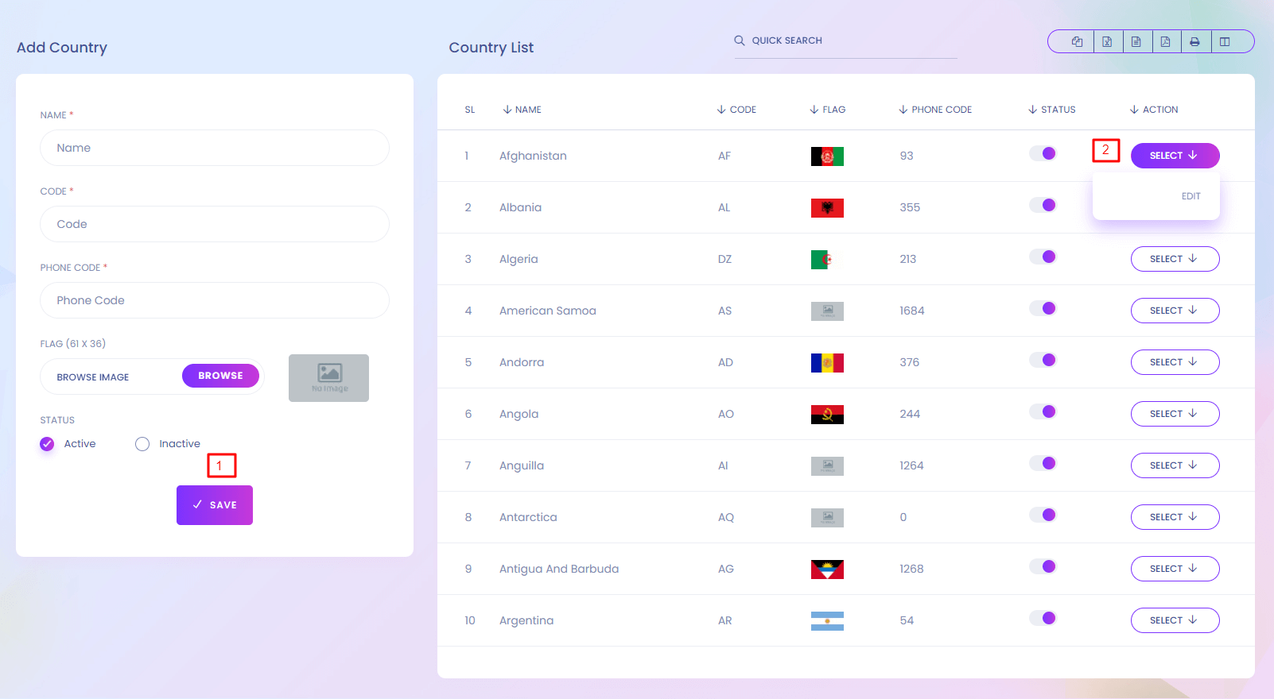Print the country list
The image size is (1274, 699).
tap(1194, 42)
